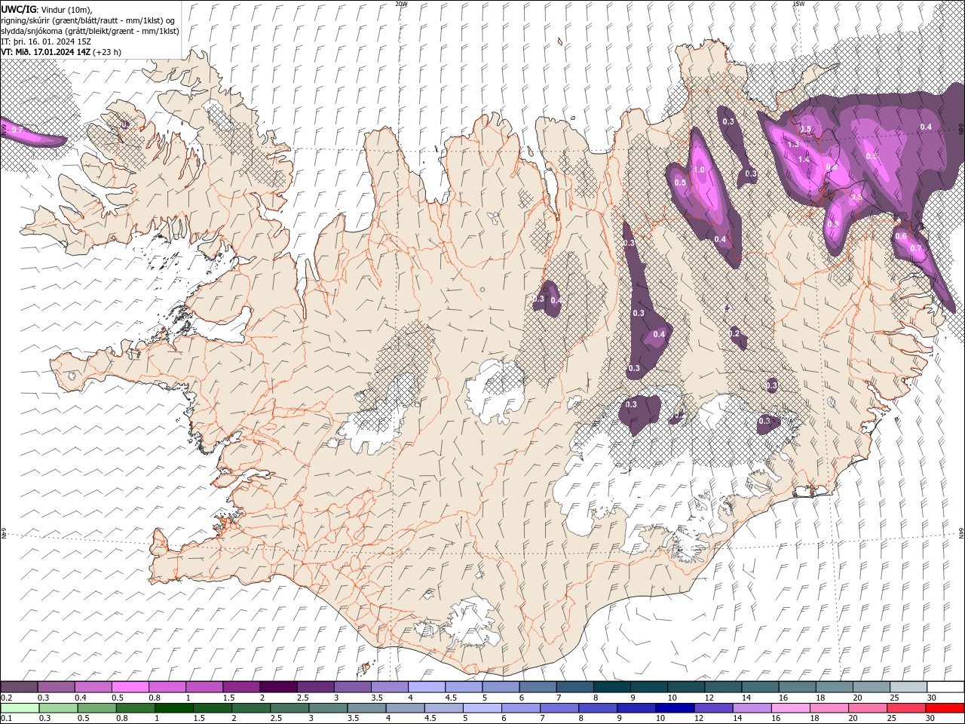This screenshot has height=724, width=965.
Task: Pick the top-row legend swatch starting at 18
Action: pos(834,687)
